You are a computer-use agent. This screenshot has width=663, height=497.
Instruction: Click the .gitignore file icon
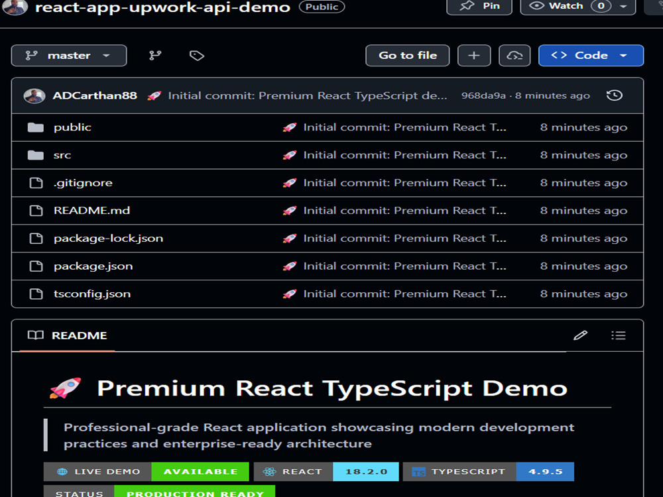36,183
